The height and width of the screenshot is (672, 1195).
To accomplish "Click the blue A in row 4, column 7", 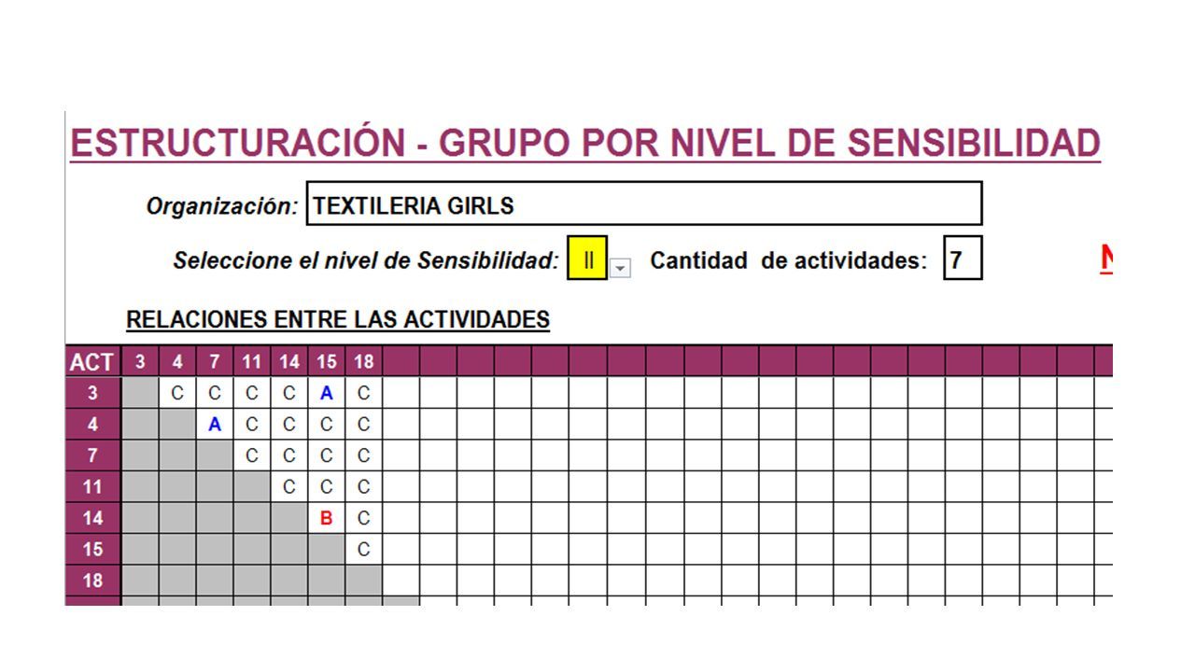I will pos(215,425).
